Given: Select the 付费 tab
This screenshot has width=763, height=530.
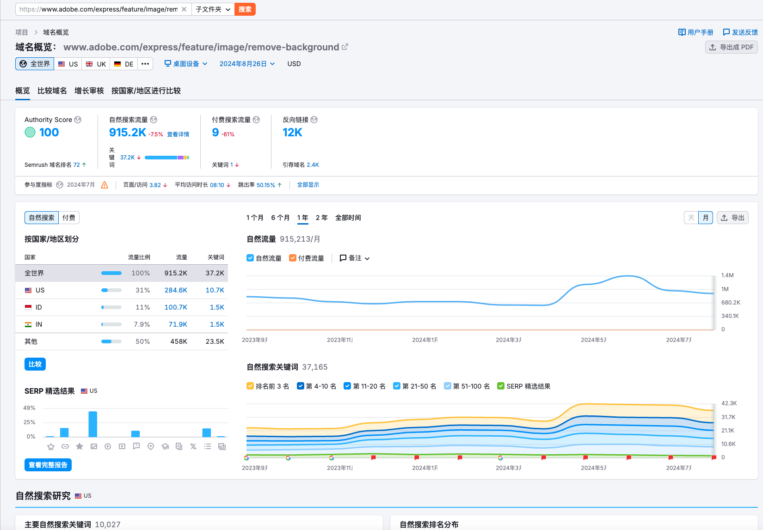Looking at the screenshot, I should [x=69, y=218].
